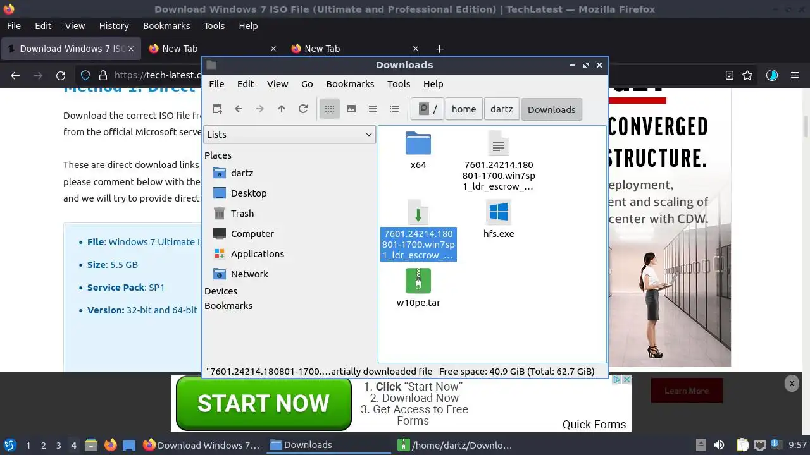Screen dimensions: 810x455
Task: Click the 9:57 panel clock
Action: pyautogui.click(x=797, y=445)
